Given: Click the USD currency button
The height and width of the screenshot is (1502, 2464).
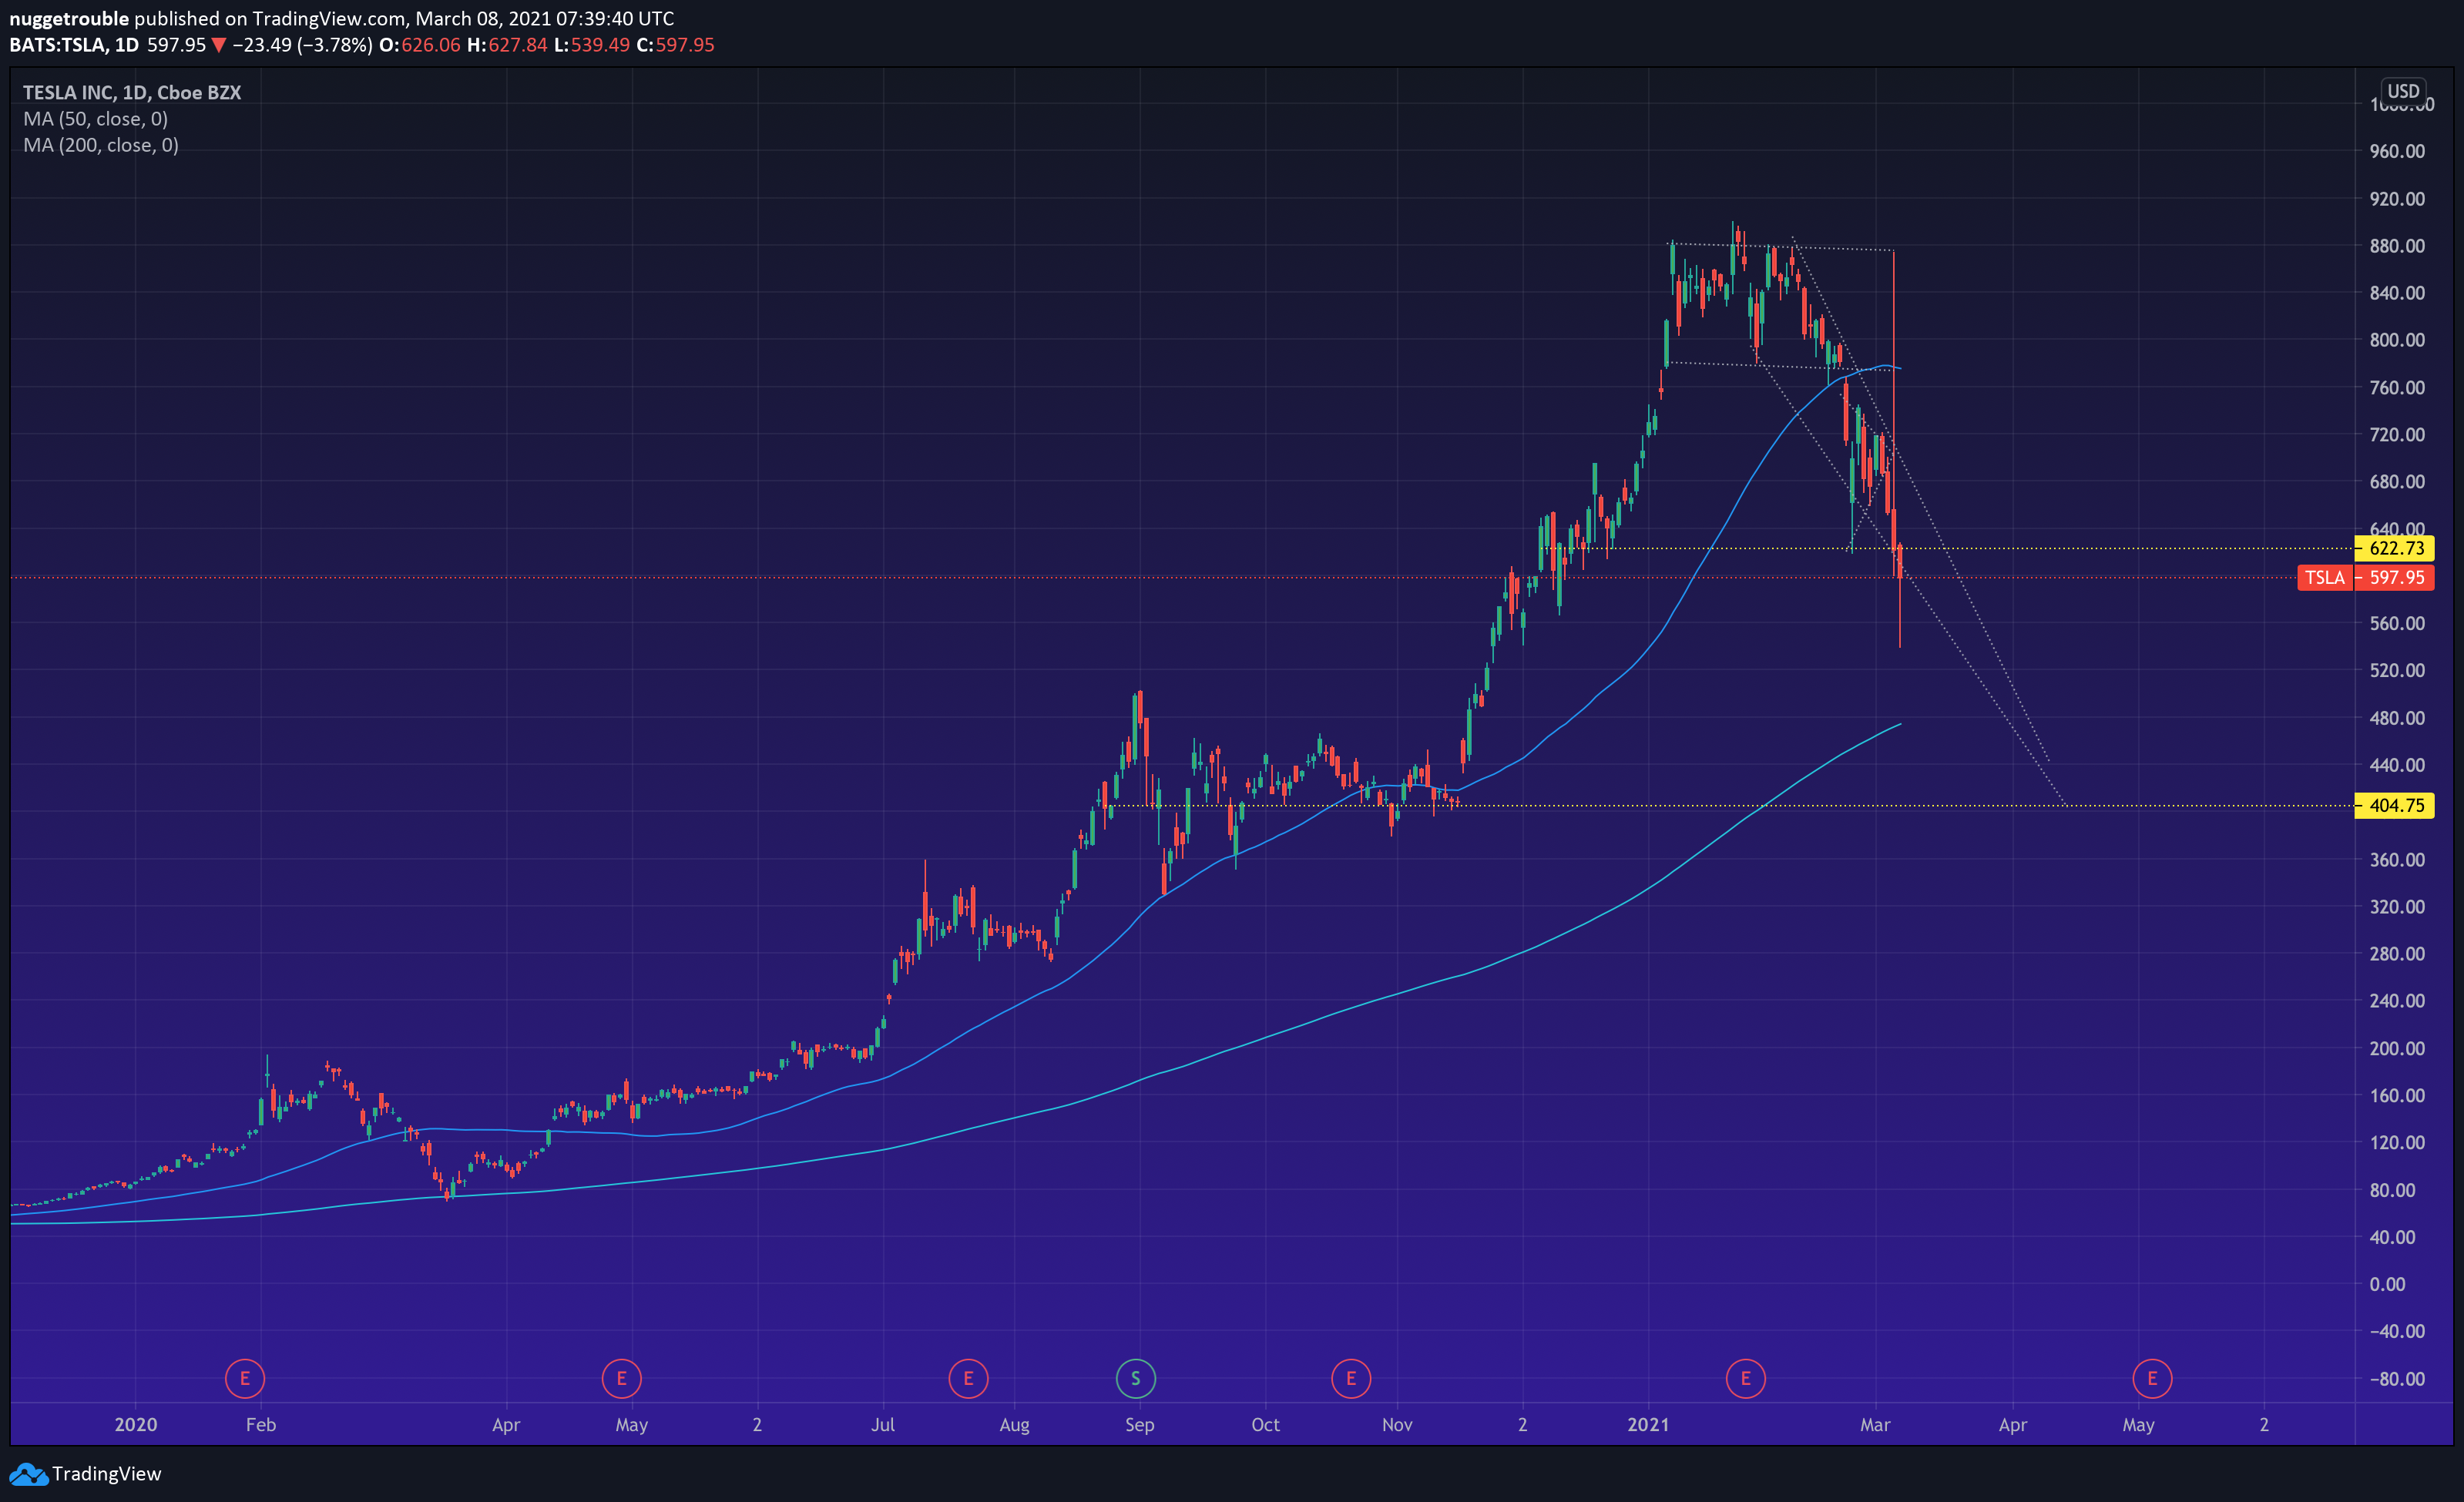Looking at the screenshot, I should [2403, 91].
